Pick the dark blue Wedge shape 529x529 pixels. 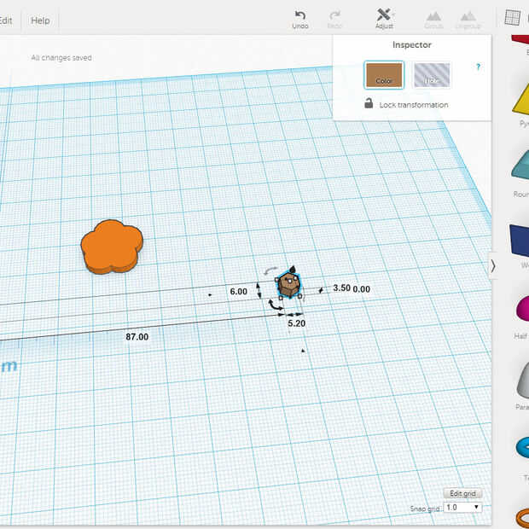520,241
